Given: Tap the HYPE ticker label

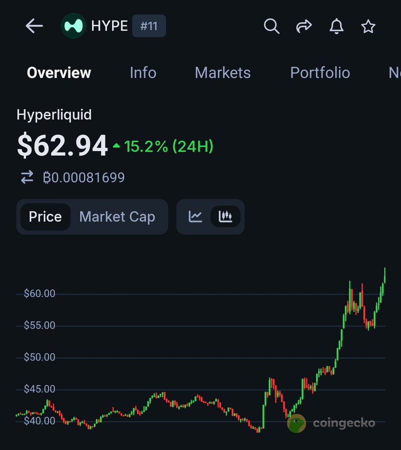Looking at the screenshot, I should [110, 26].
